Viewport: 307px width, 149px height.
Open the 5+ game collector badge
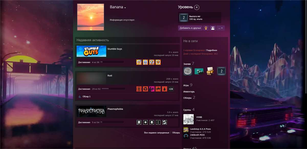pos(199,72)
